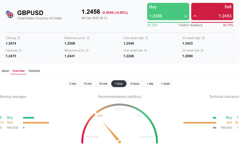240x144 pixels.
Task: Select the 1 week timeframe
Action: [x=165, y=84]
